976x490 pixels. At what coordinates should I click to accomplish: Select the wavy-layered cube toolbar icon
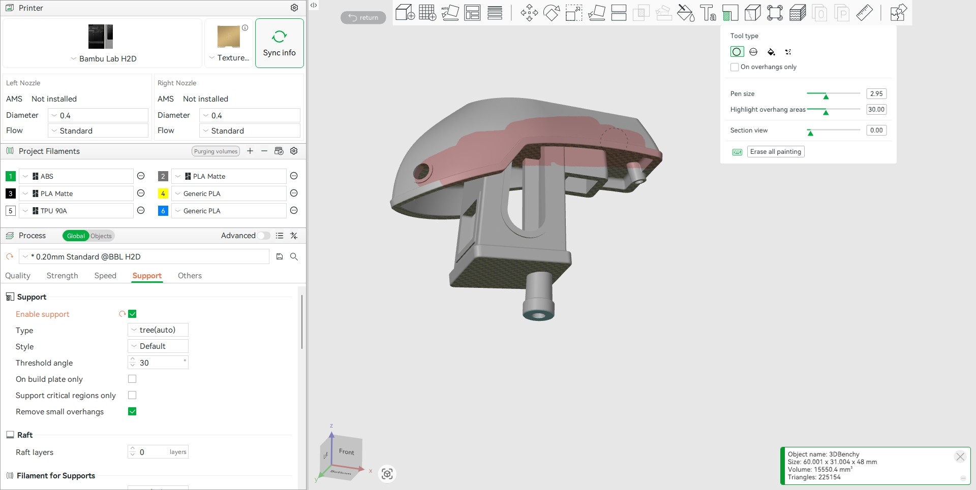pyautogui.click(x=798, y=12)
